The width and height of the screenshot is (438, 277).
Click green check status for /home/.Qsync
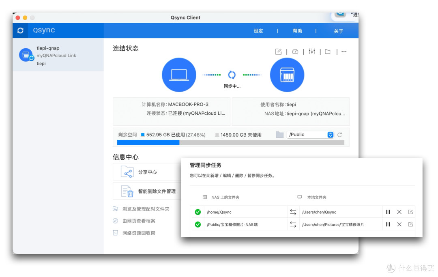pyautogui.click(x=198, y=212)
